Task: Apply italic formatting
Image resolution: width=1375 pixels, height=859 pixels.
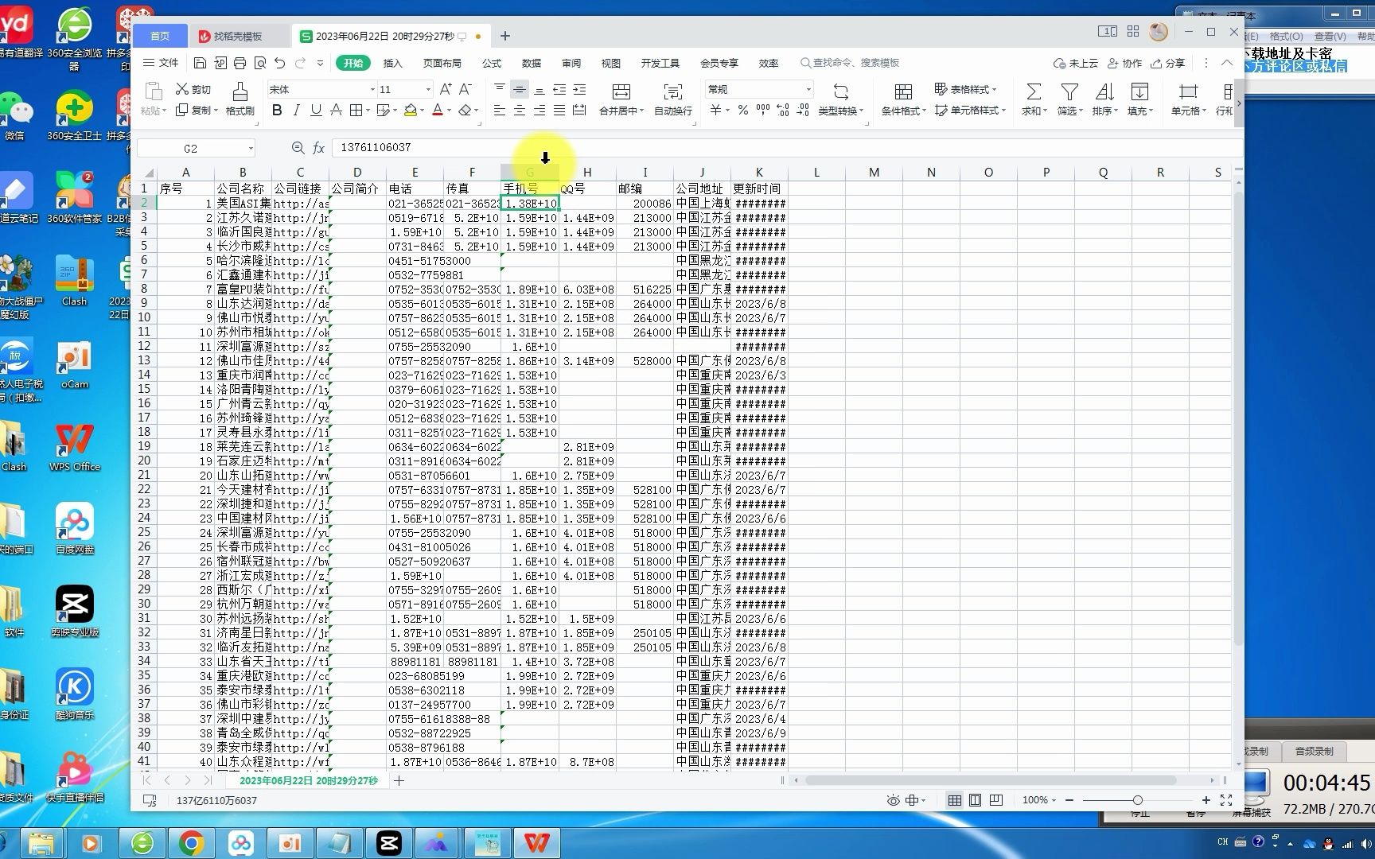Action: [x=296, y=111]
